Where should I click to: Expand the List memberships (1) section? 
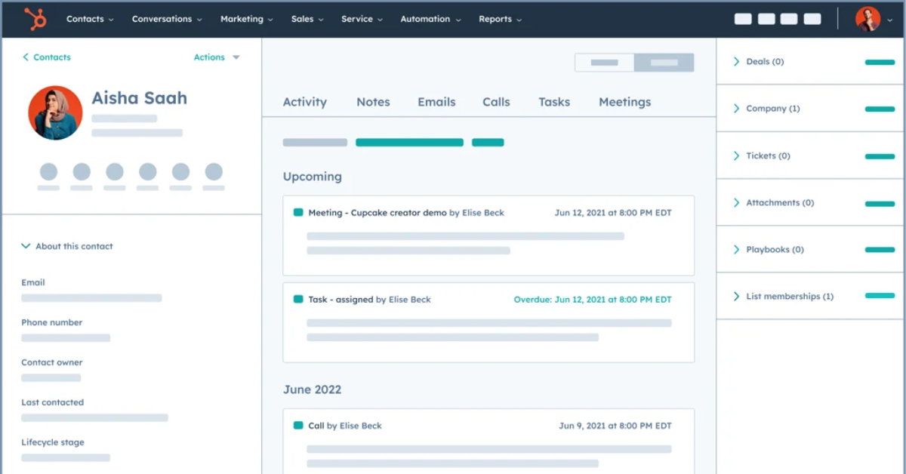coord(783,296)
